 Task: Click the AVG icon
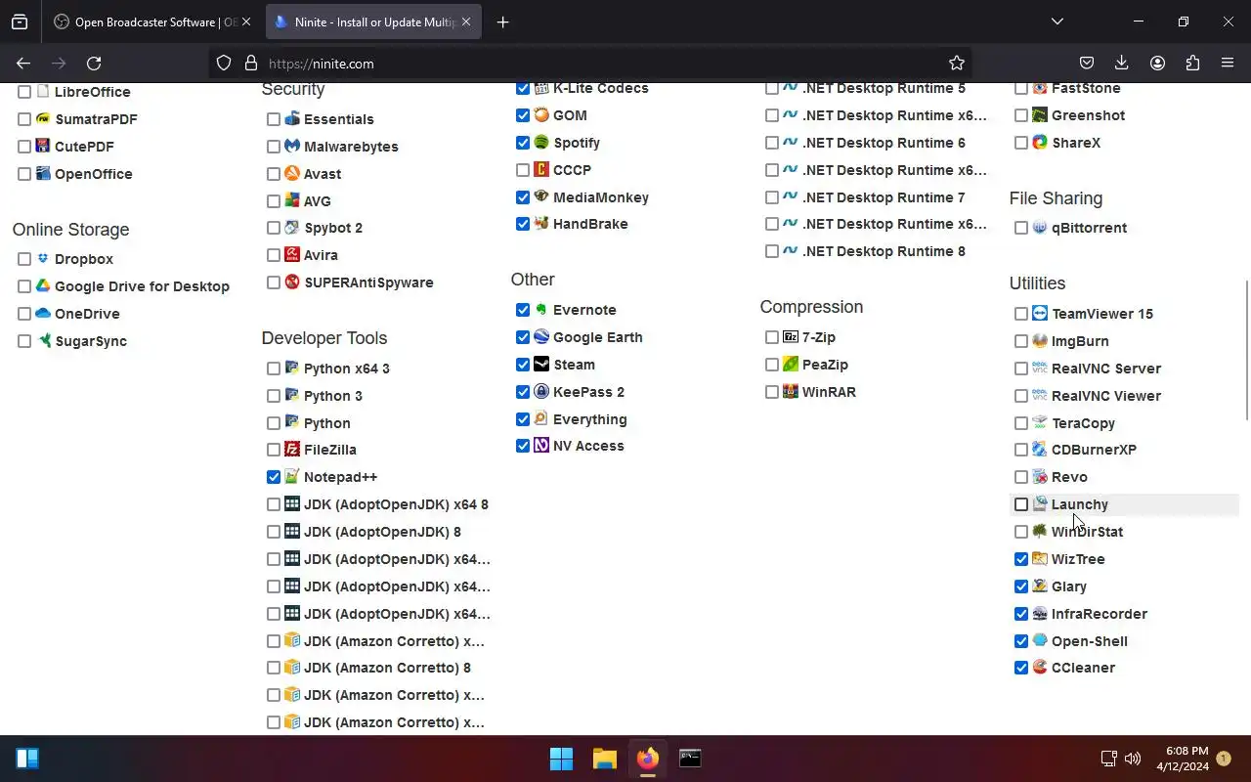coord(291,200)
